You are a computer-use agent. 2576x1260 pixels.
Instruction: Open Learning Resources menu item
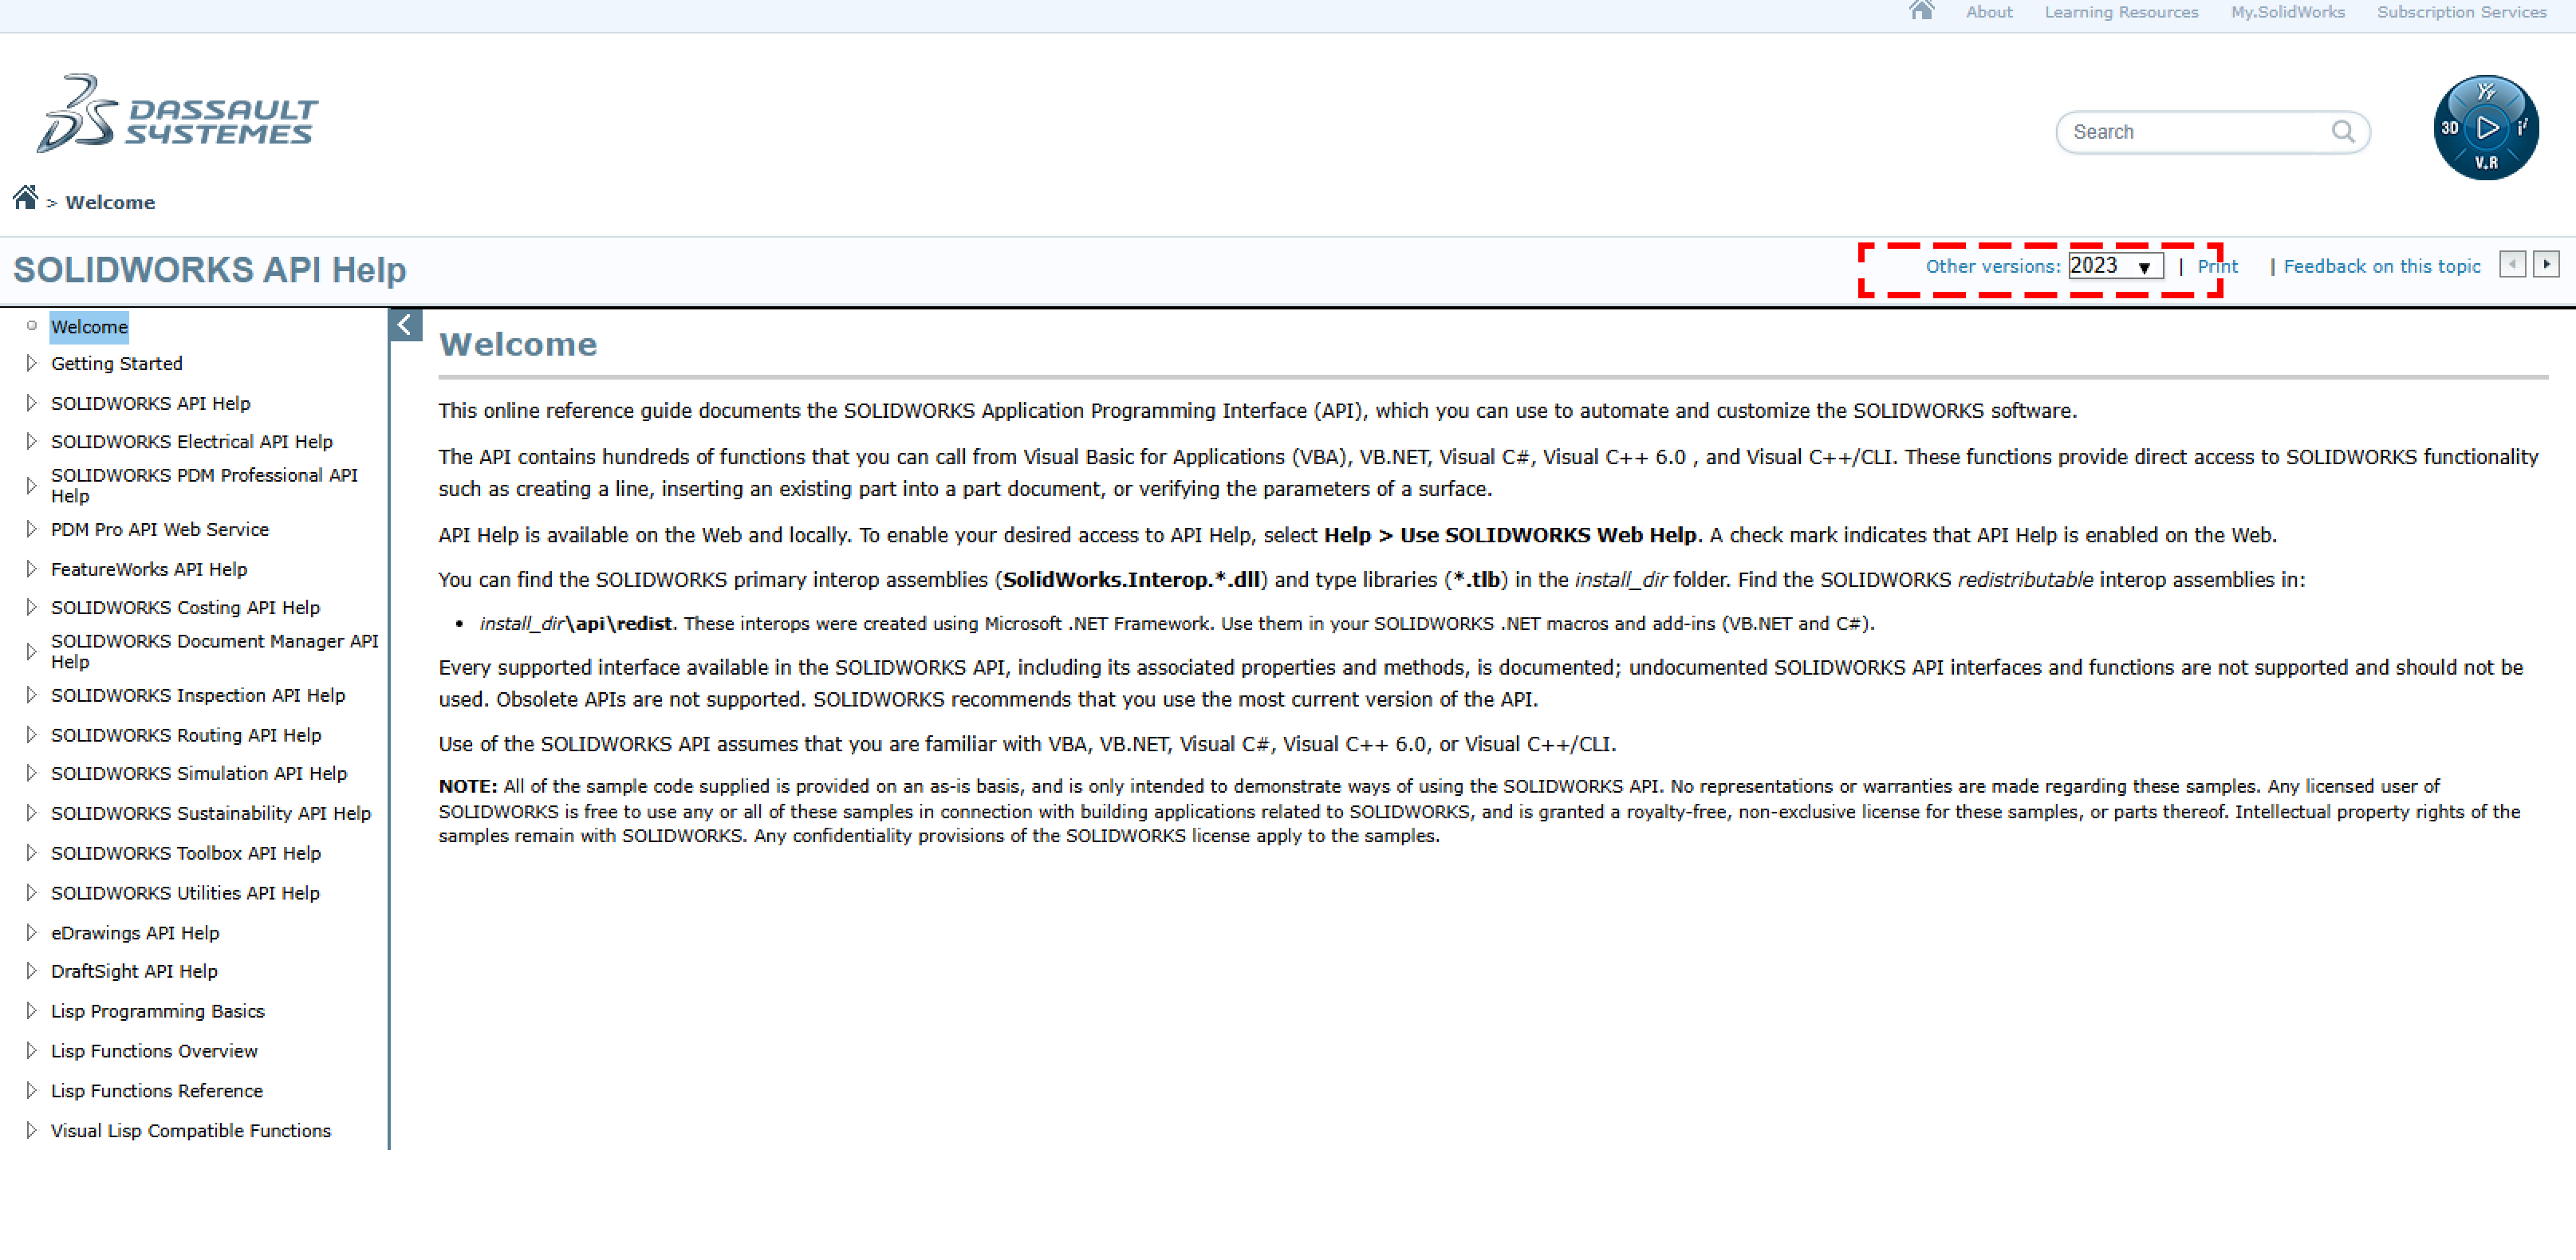2120,12
